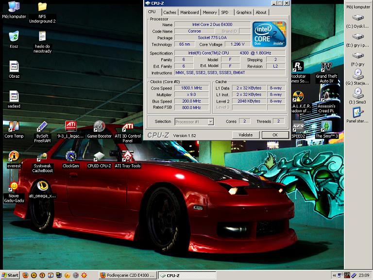
Task: Launch the everest desktop shortcut
Action: [x=14, y=157]
